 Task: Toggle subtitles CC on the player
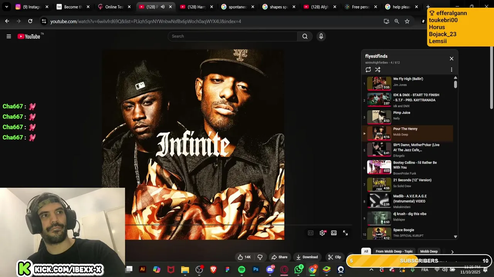click(x=310, y=233)
